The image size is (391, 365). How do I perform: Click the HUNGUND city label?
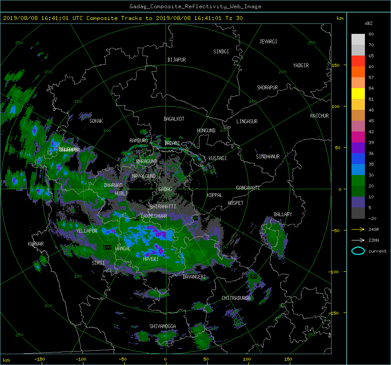pyautogui.click(x=206, y=131)
